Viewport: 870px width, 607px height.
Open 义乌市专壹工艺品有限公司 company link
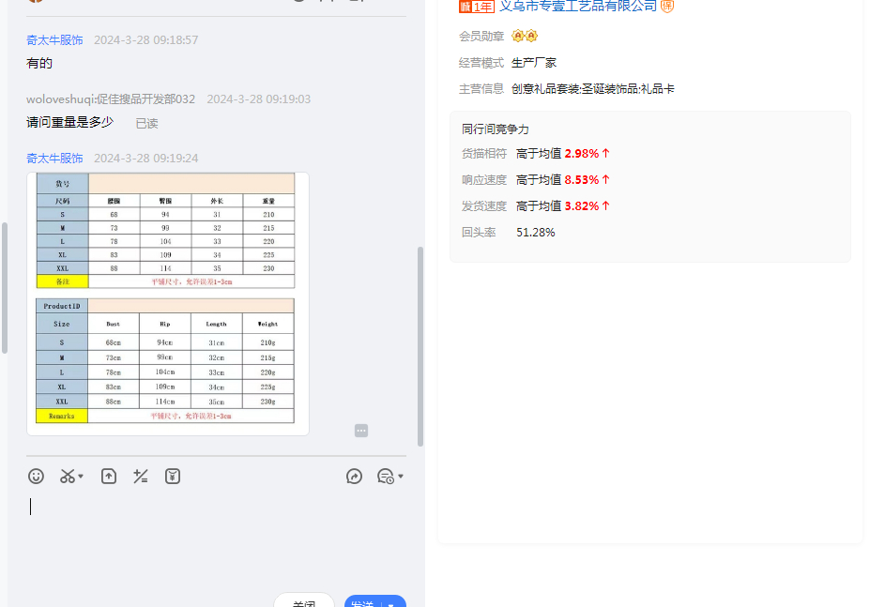[x=577, y=6]
